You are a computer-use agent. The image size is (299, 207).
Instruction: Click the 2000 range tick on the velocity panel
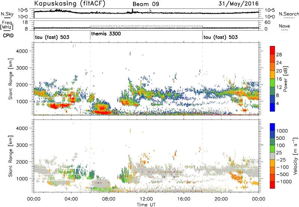click(x=22, y=162)
